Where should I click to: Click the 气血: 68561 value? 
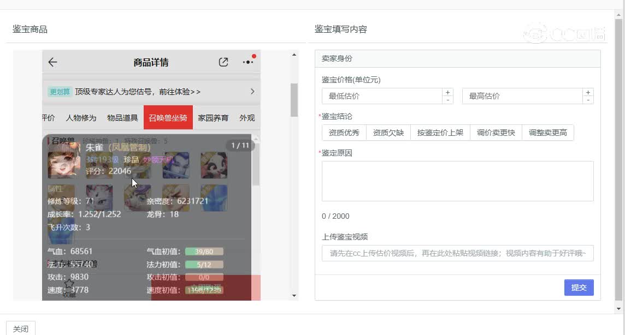tap(70, 252)
